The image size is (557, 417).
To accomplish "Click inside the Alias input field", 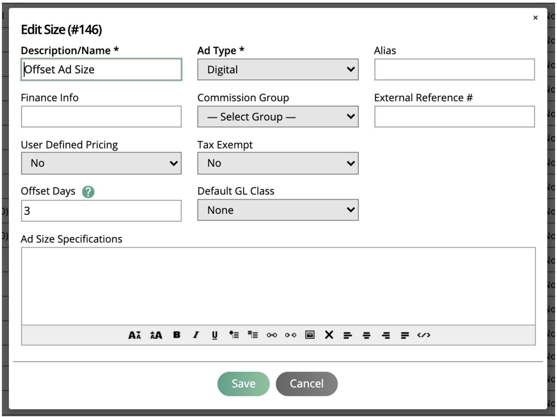I will click(x=454, y=69).
